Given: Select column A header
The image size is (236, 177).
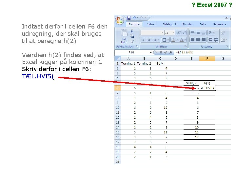Looking at the screenshot, I should 128,59.
